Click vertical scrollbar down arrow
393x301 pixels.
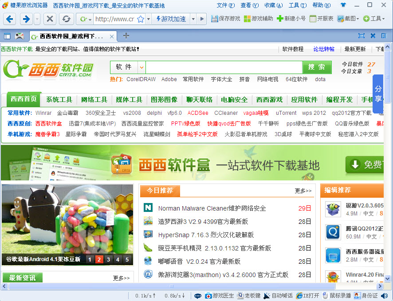[x=387, y=278]
